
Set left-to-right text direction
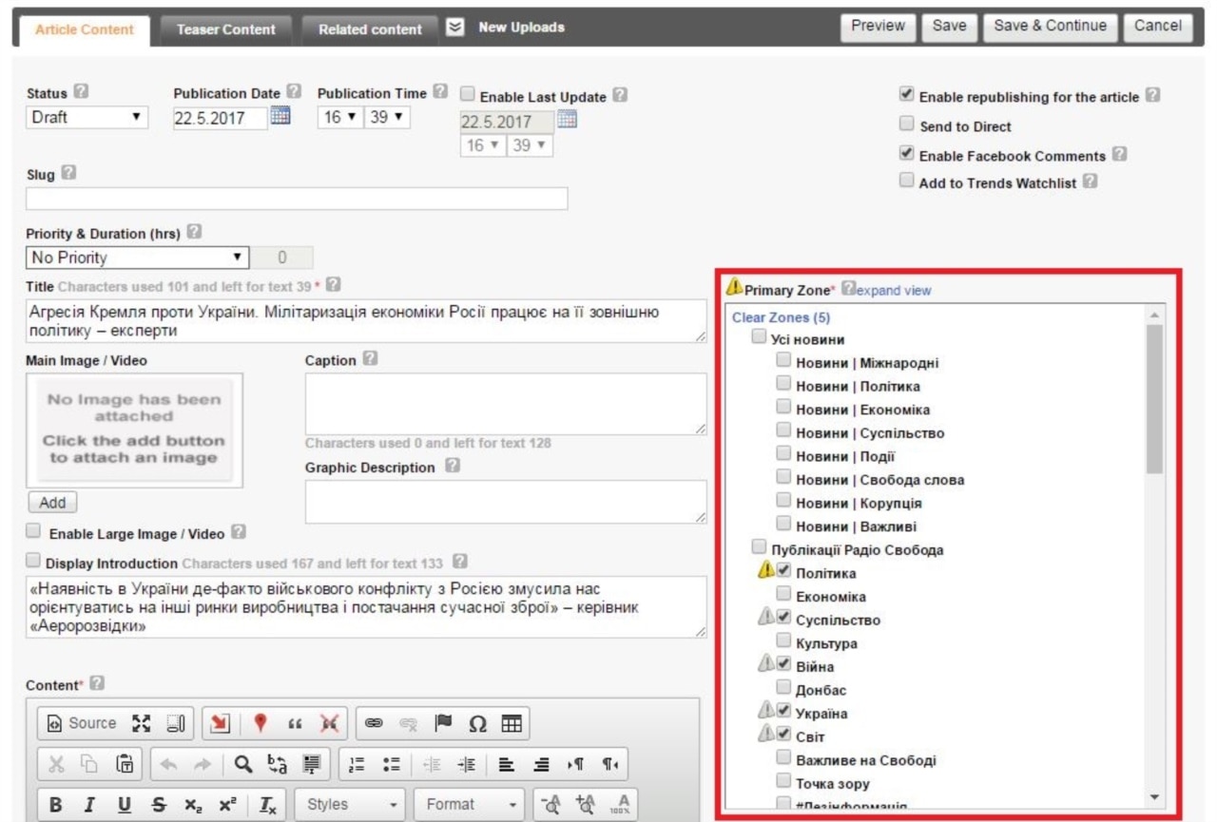pos(575,763)
